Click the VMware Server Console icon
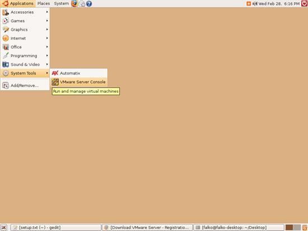 tap(55, 82)
